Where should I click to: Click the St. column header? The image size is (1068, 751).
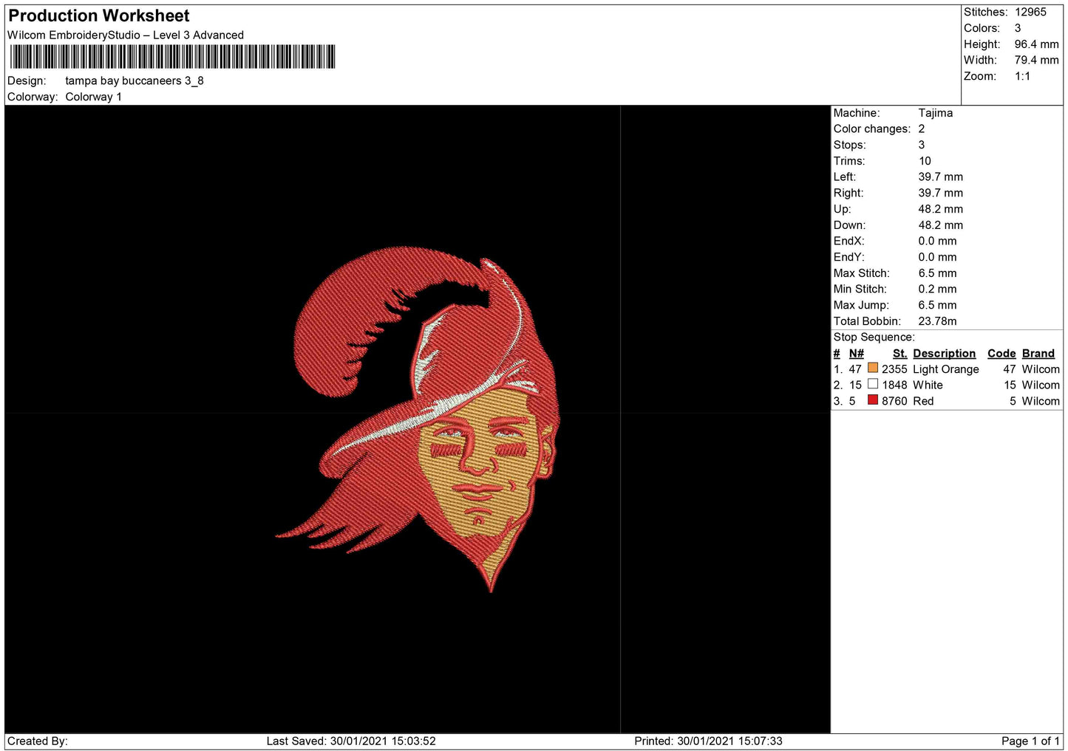click(899, 354)
